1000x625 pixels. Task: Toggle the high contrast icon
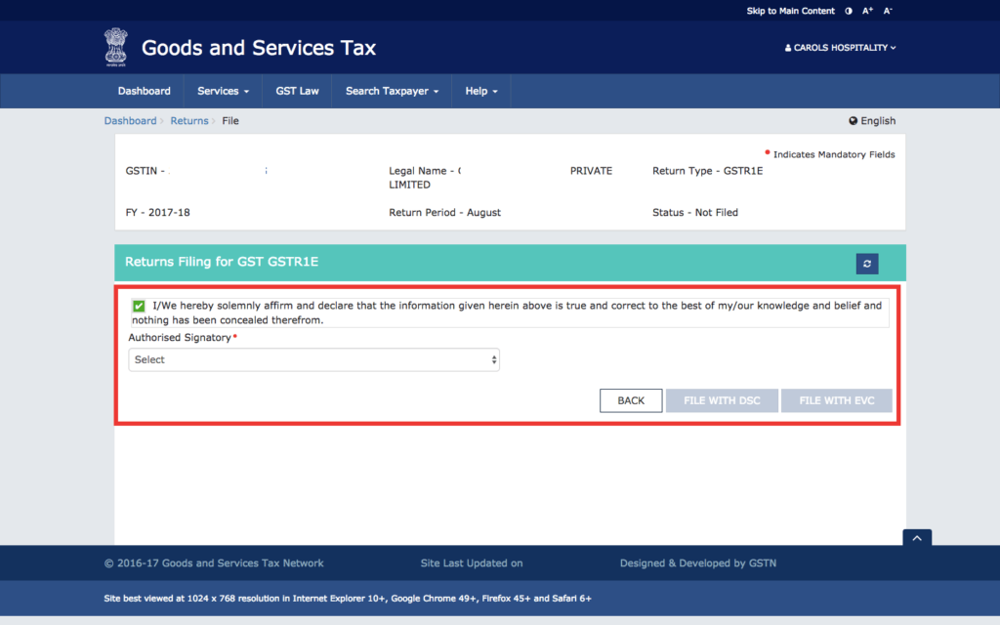coord(848,11)
